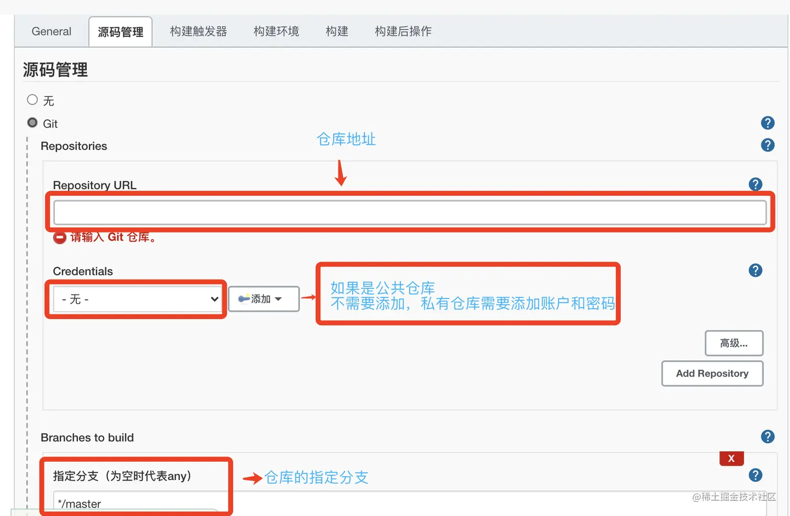790x516 pixels.
Task: Click the 源码管理 section heading
Action: [x=55, y=69]
